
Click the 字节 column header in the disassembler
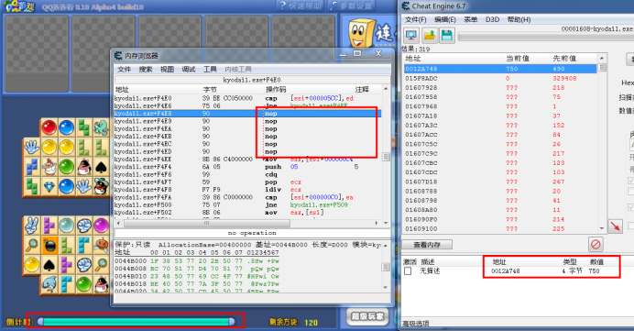click(x=210, y=90)
